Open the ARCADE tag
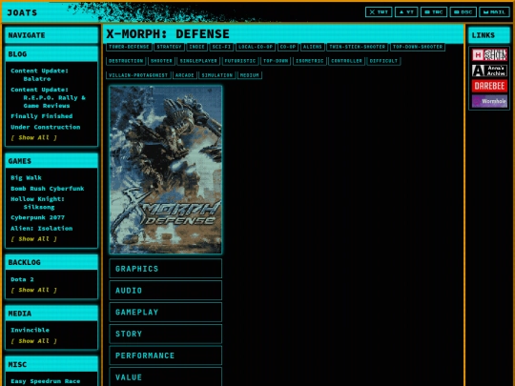 point(185,75)
